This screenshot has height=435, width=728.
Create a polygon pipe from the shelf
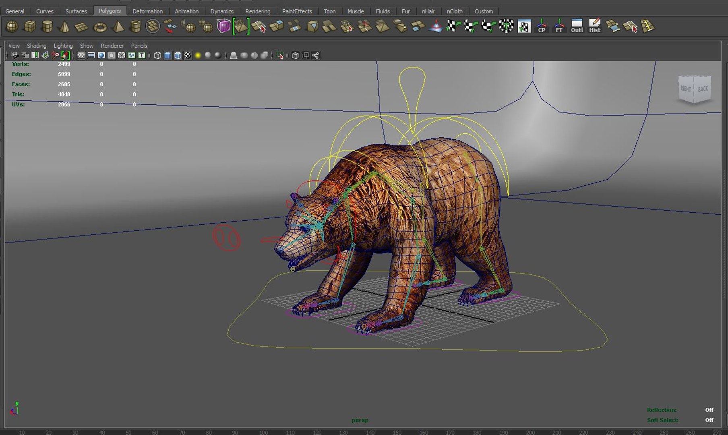point(136,27)
